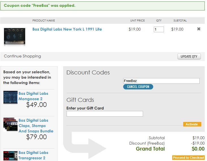Image resolution: width=207 pixels, height=161 pixels.
Task: Click the Boz Digital Labs New York L 1991 Lite link
Action: [x=67, y=29]
